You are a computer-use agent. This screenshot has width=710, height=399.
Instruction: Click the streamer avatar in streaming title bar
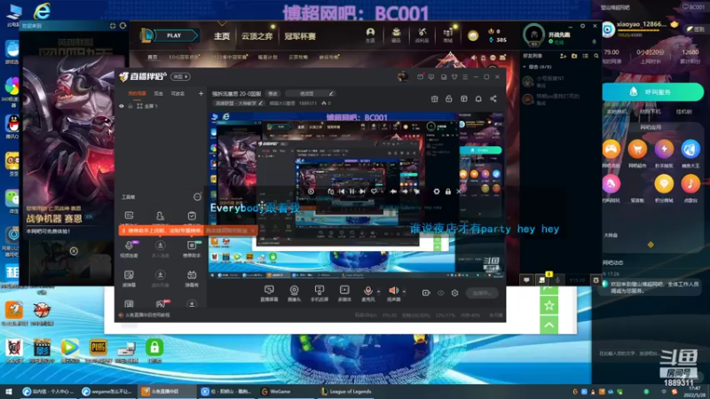pos(402,76)
